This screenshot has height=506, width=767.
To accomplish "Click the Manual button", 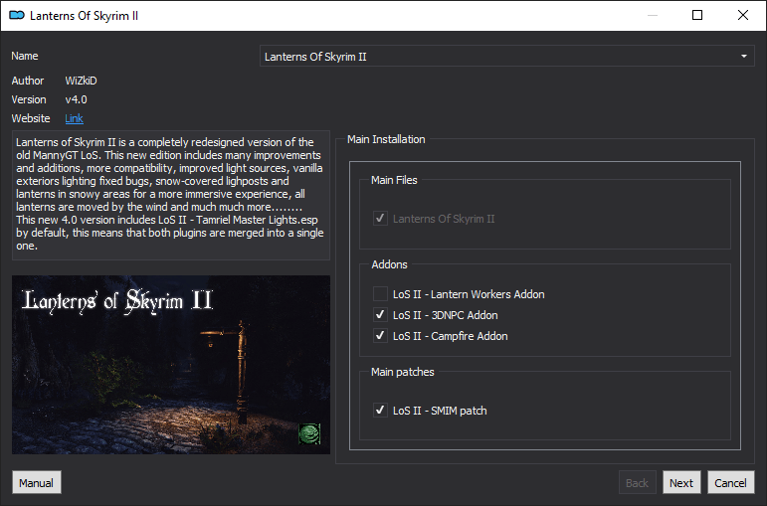I will 36,482.
